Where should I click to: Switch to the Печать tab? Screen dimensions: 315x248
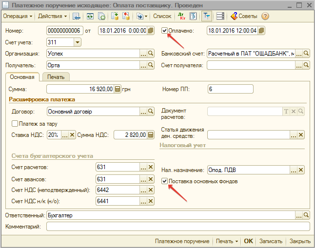point(56,77)
